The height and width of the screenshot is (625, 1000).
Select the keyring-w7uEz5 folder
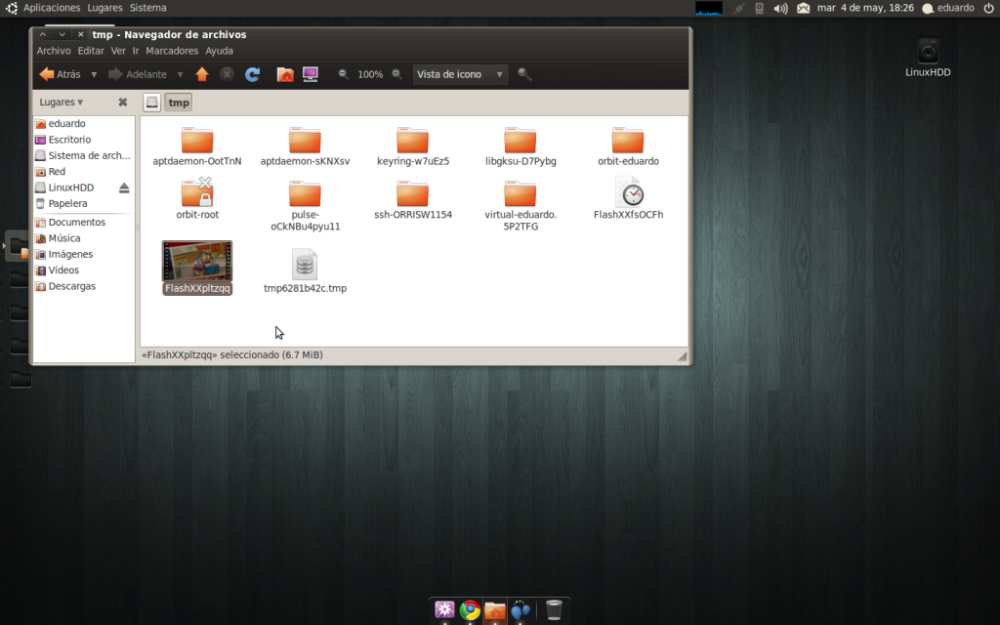[x=413, y=146]
